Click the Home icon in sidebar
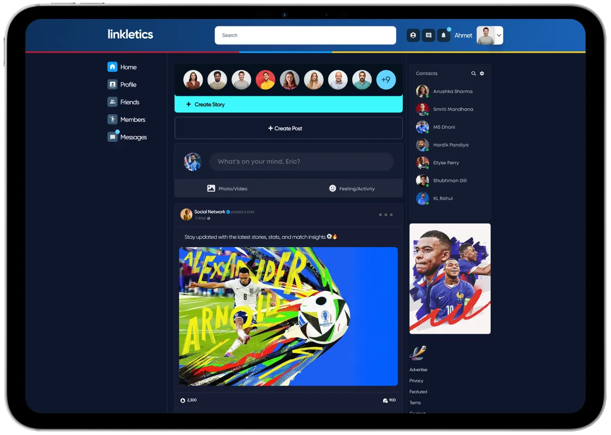611x435 pixels. pos(112,67)
